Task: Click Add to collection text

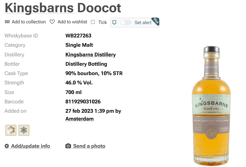Action: [29, 22]
